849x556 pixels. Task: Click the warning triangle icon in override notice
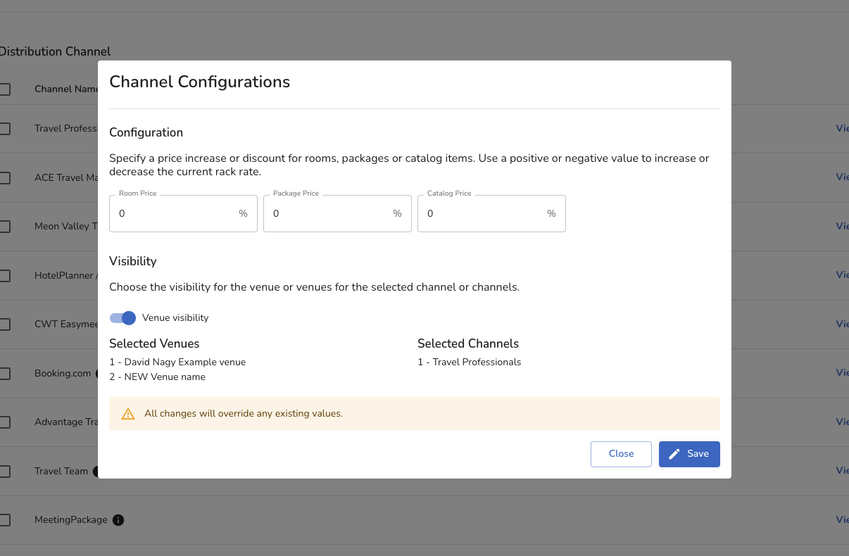click(128, 414)
